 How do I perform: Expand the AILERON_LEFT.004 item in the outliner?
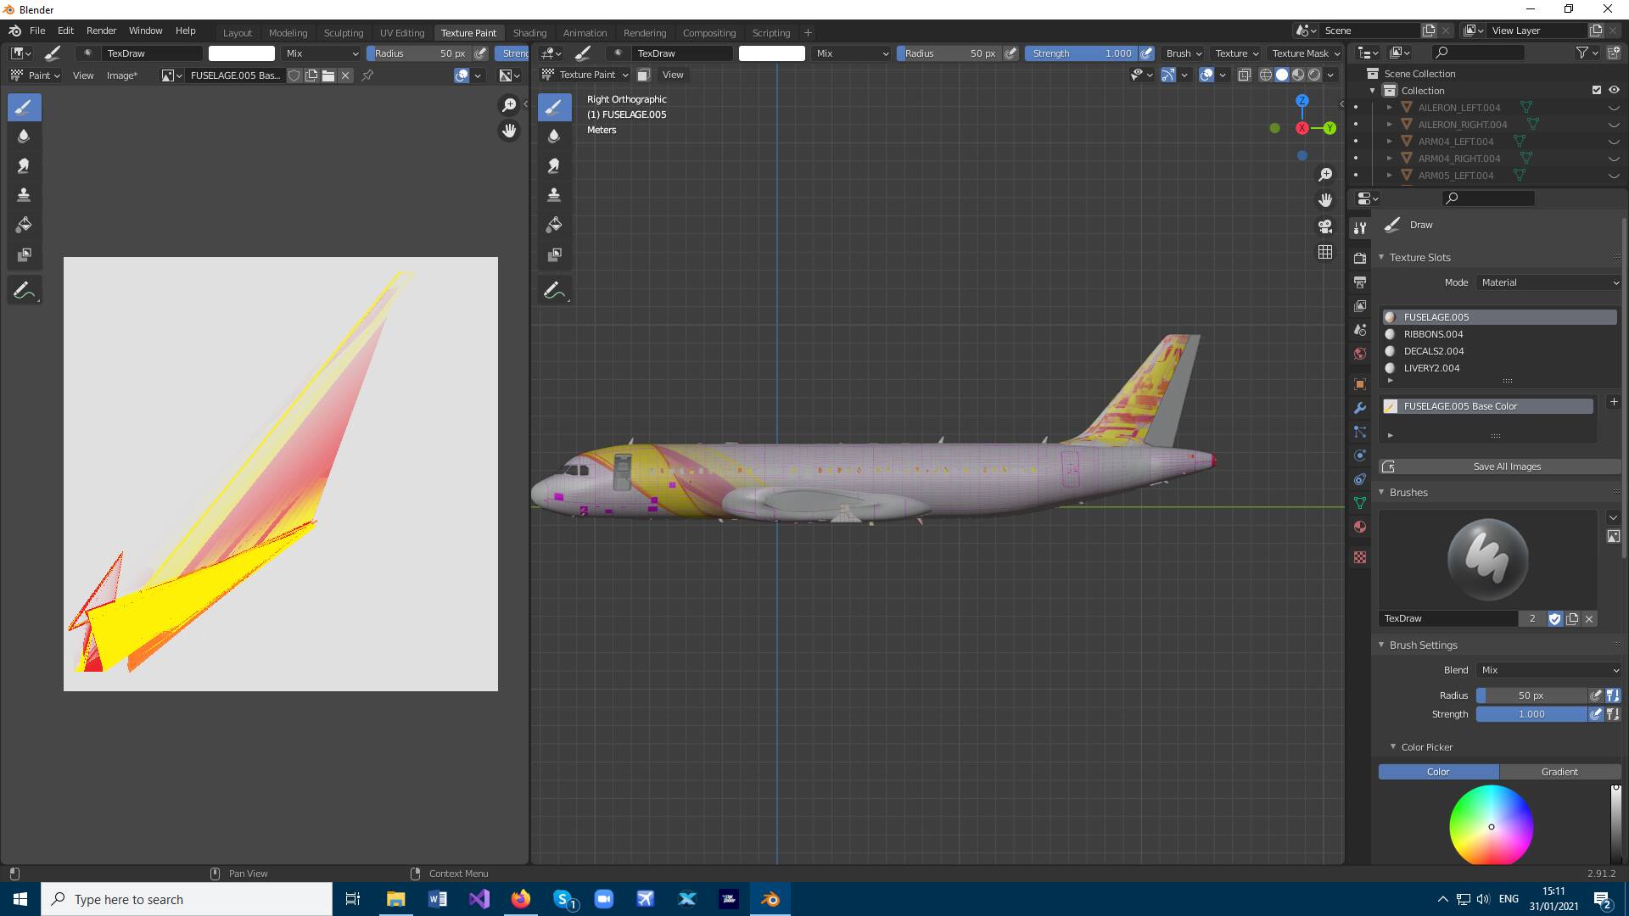1390,107
